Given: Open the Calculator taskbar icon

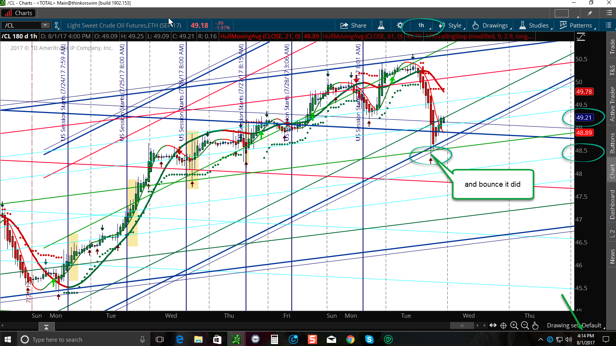Looking at the screenshot, I should point(274,339).
